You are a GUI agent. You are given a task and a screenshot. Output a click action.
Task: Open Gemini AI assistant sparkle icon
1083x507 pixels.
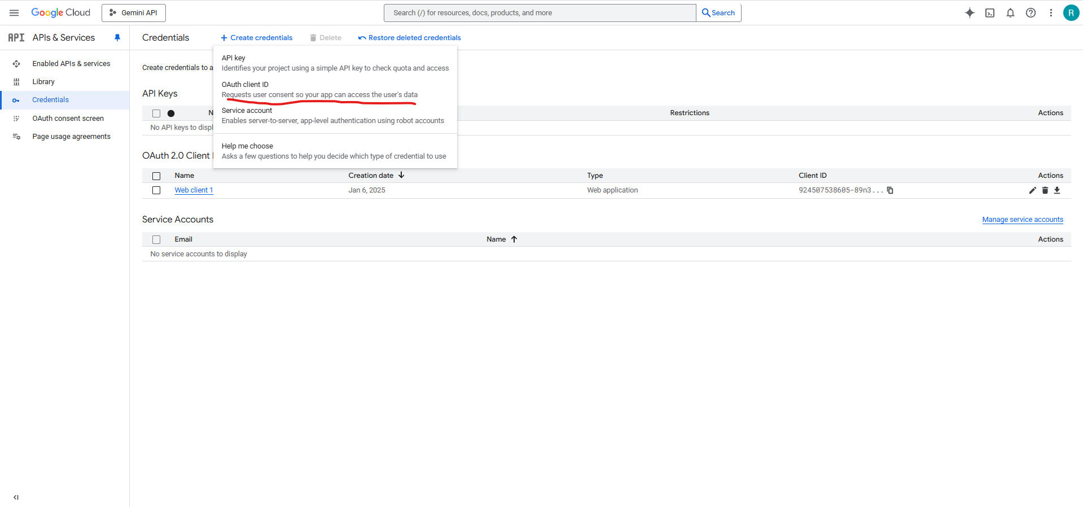coord(970,13)
